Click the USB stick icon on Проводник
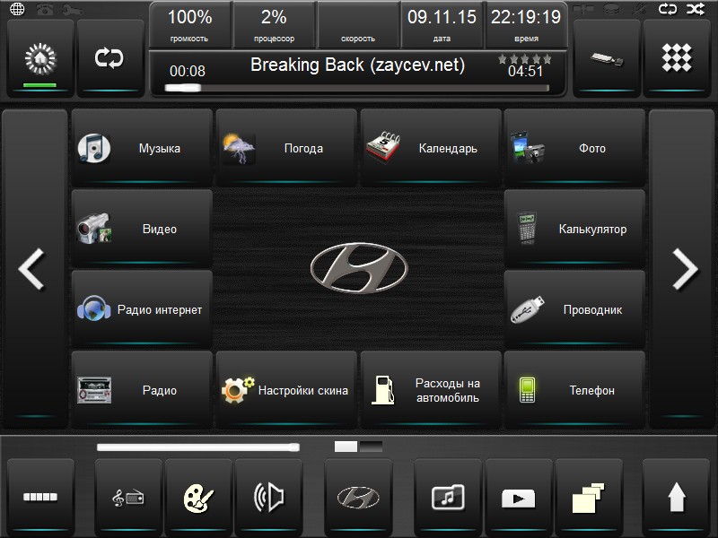The height and width of the screenshot is (538, 718). [527, 309]
